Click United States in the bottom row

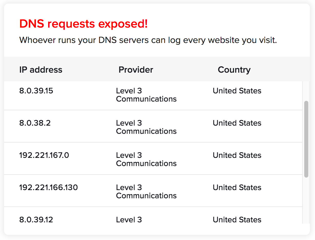point(237,220)
